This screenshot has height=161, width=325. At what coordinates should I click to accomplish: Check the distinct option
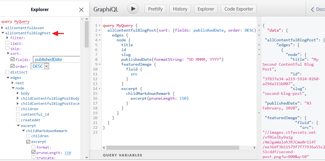pos(8,72)
